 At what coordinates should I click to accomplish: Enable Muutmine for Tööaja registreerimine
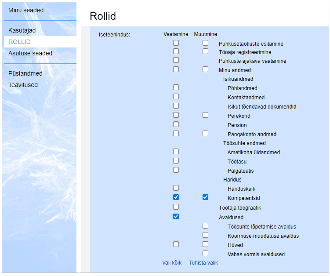(x=205, y=51)
